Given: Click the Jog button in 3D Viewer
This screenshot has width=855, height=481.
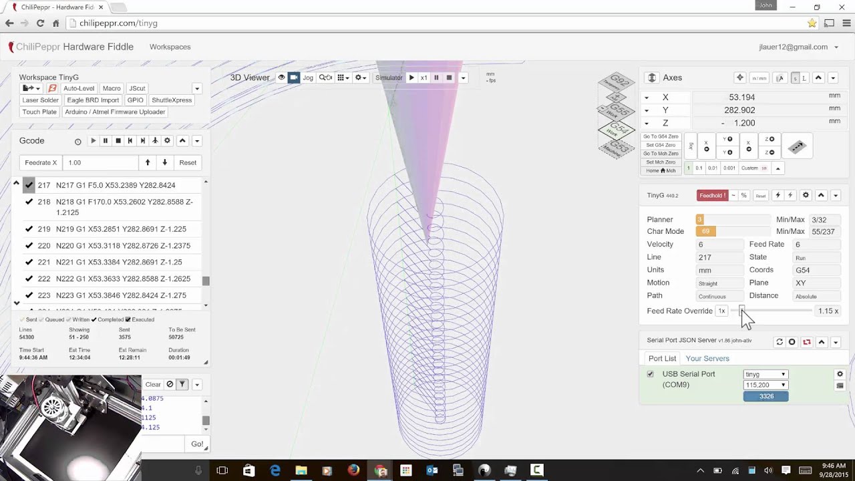Looking at the screenshot, I should (x=308, y=77).
